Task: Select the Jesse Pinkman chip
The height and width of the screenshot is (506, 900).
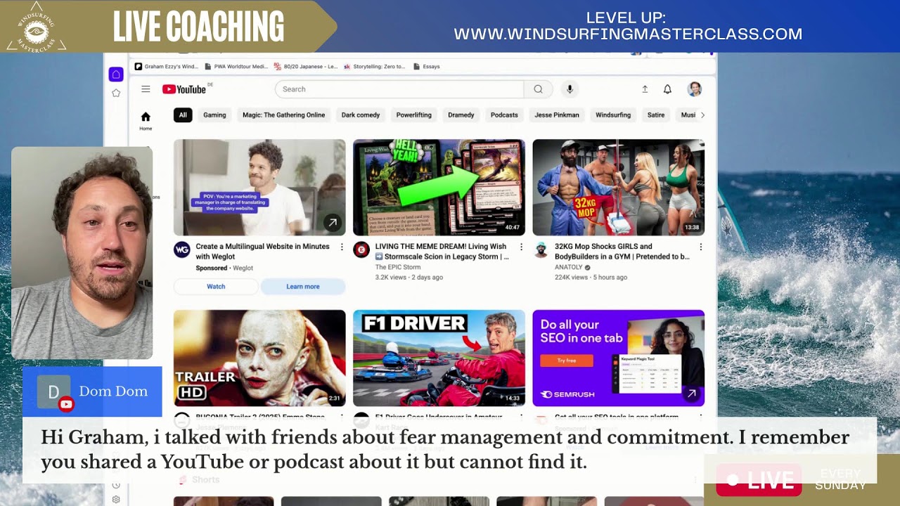Action: point(557,115)
